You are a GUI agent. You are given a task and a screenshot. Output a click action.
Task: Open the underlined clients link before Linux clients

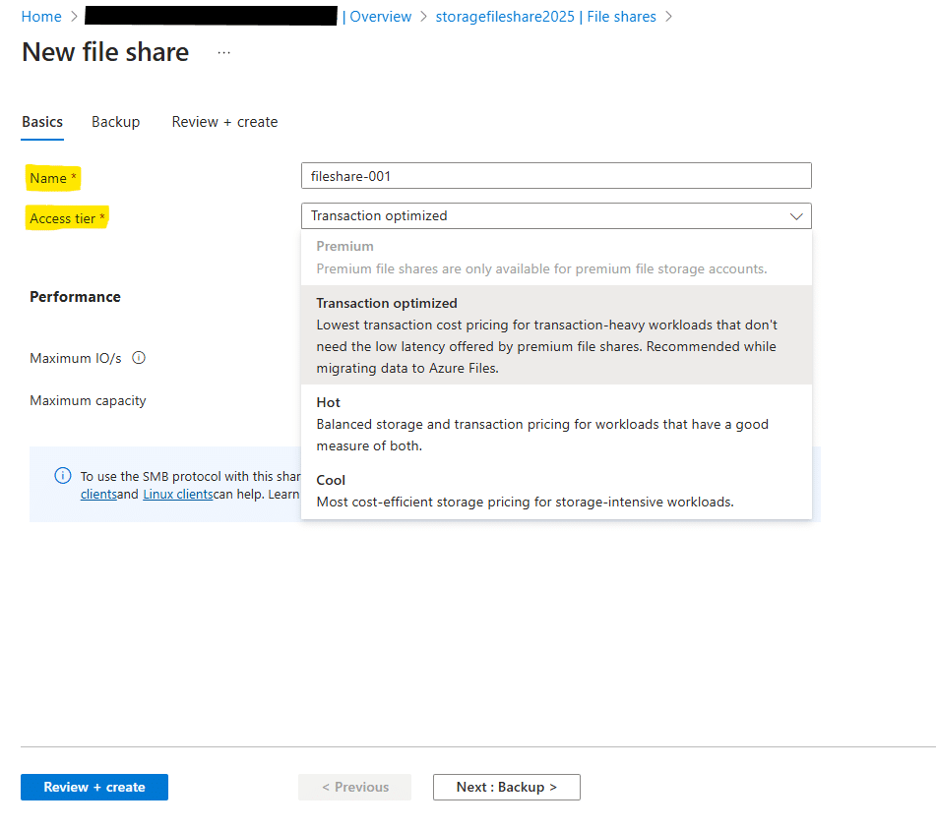(98, 494)
